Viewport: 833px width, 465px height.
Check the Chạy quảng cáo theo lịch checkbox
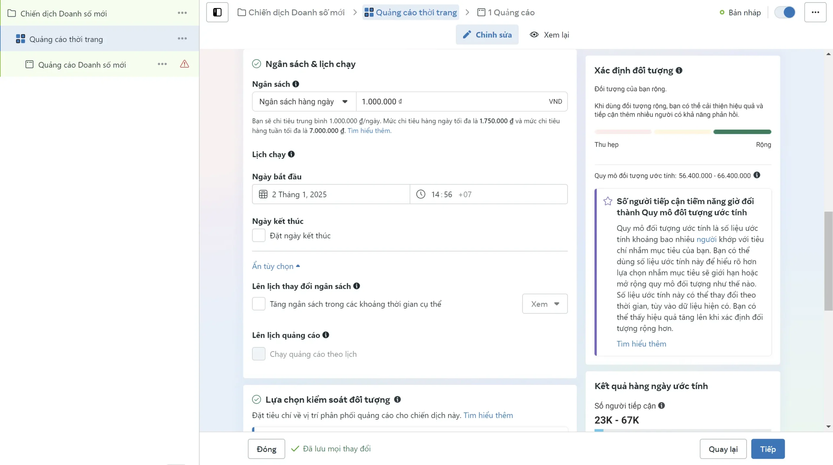259,354
